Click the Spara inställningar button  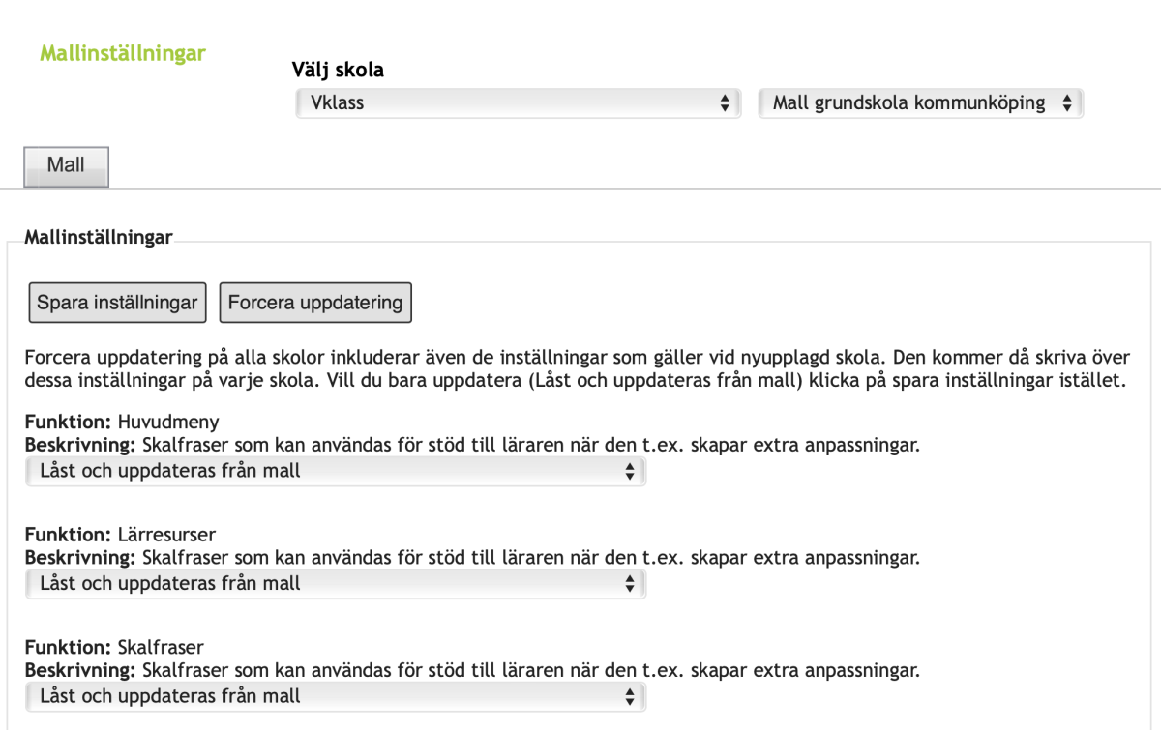pyautogui.click(x=117, y=303)
